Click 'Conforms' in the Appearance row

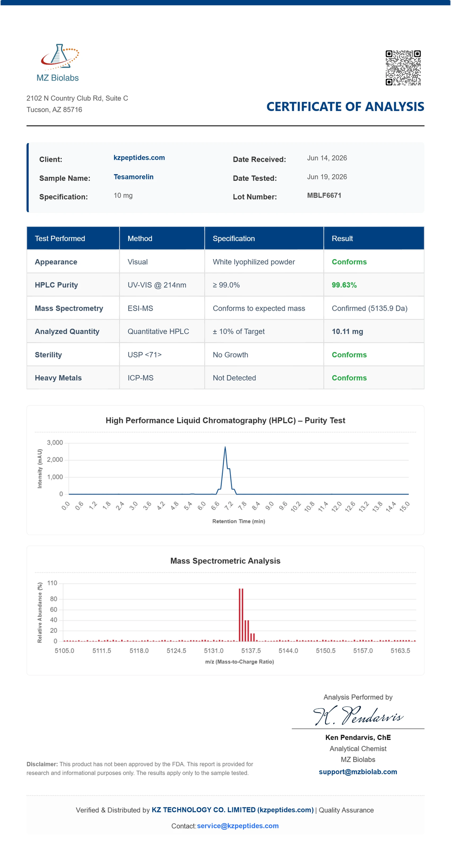click(349, 262)
